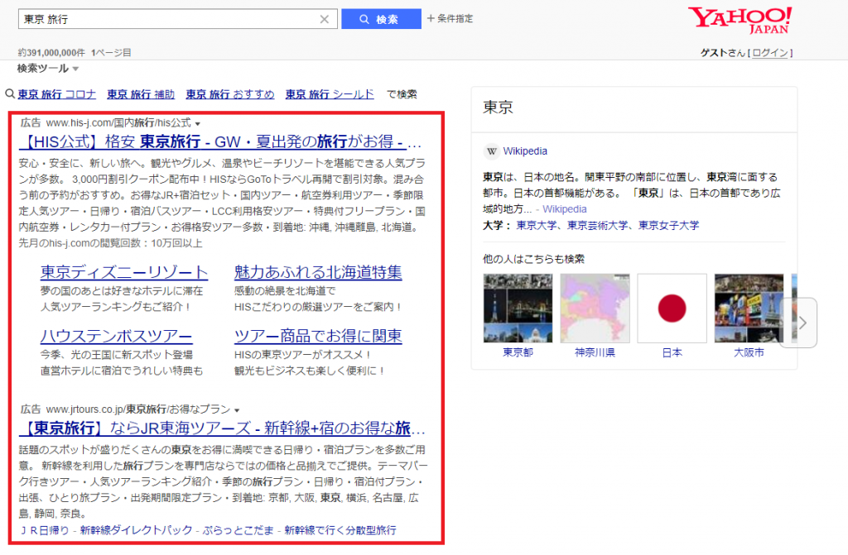Click the 東京 heading in the knowledge panel
Image resolution: width=848 pixels, height=555 pixels.
coord(498,107)
